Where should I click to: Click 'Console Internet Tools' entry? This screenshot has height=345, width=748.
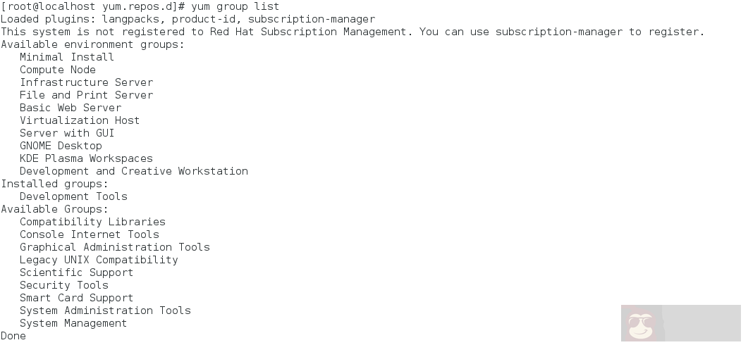click(x=89, y=234)
